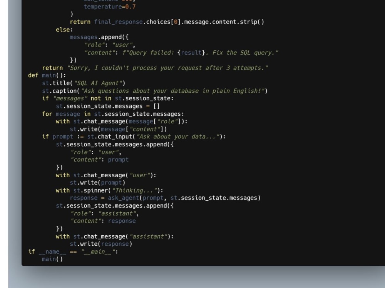Click the 'if "messages" not in' line
The width and height of the screenshot is (385, 288).
click(108, 98)
